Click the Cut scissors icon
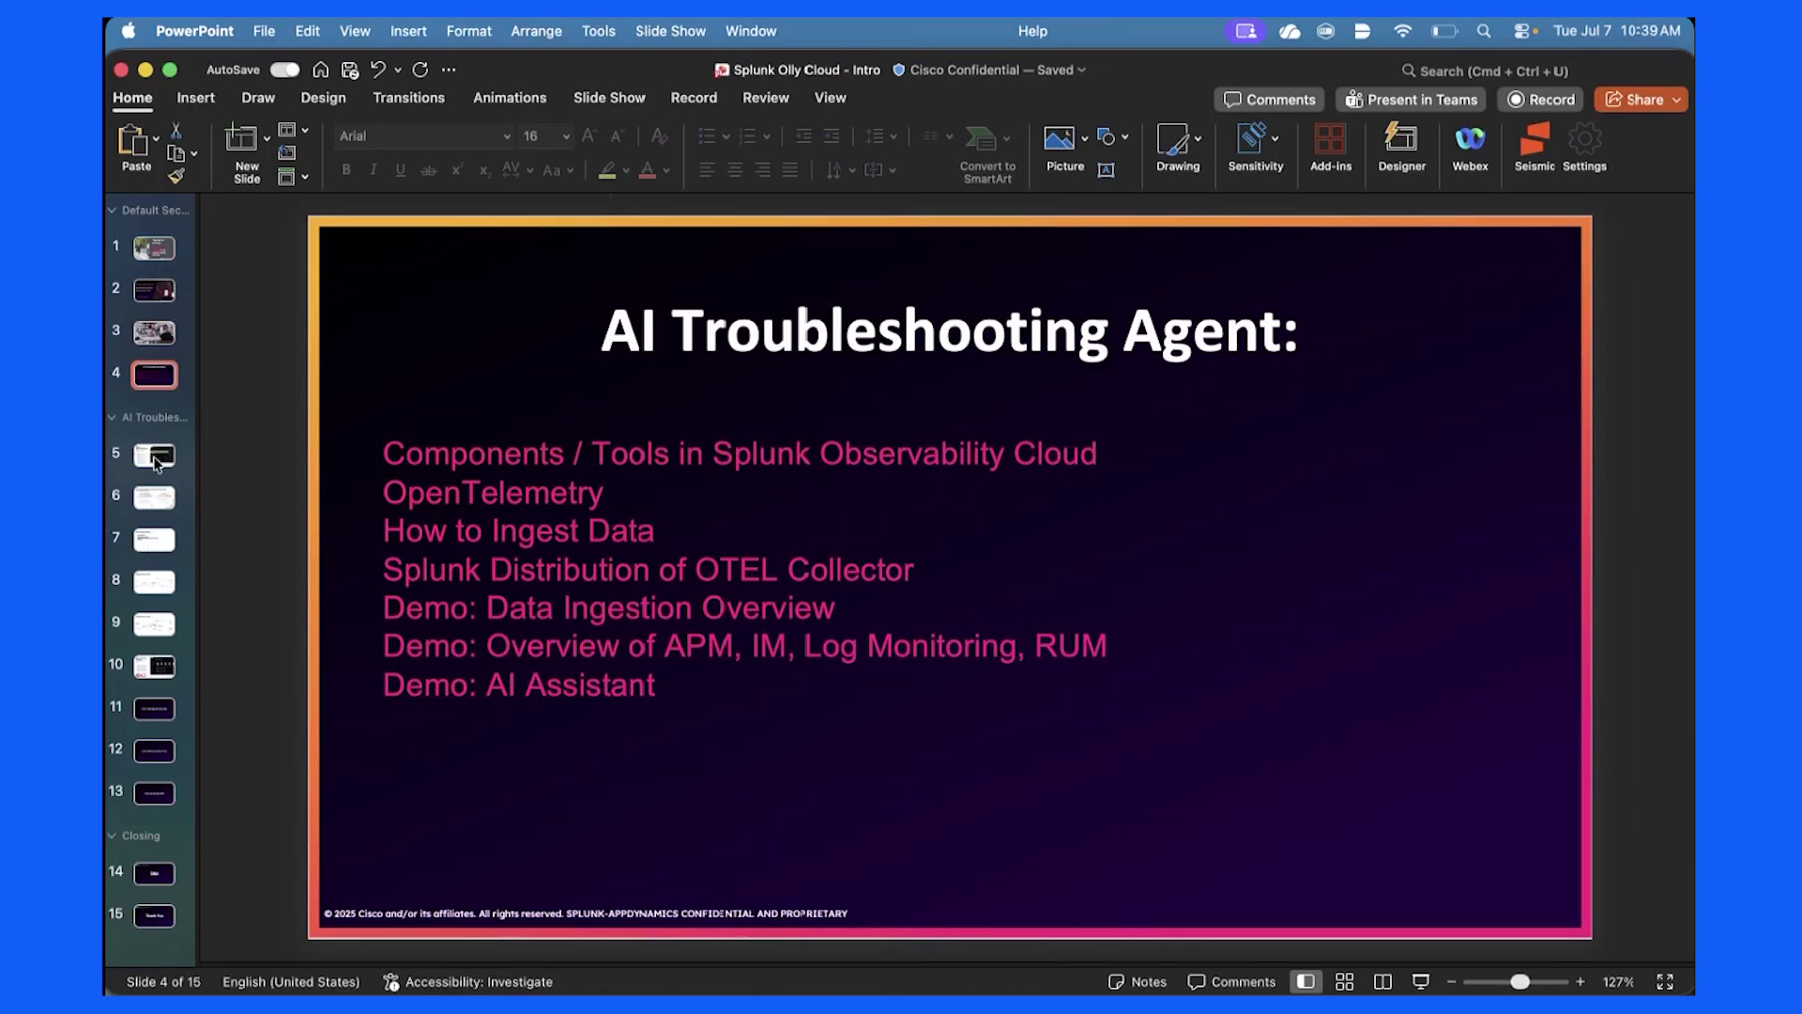Image resolution: width=1802 pixels, height=1014 pixels. pos(176,131)
